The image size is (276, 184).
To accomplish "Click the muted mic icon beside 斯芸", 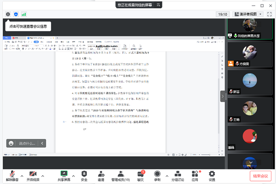I will tap(231, 92).
